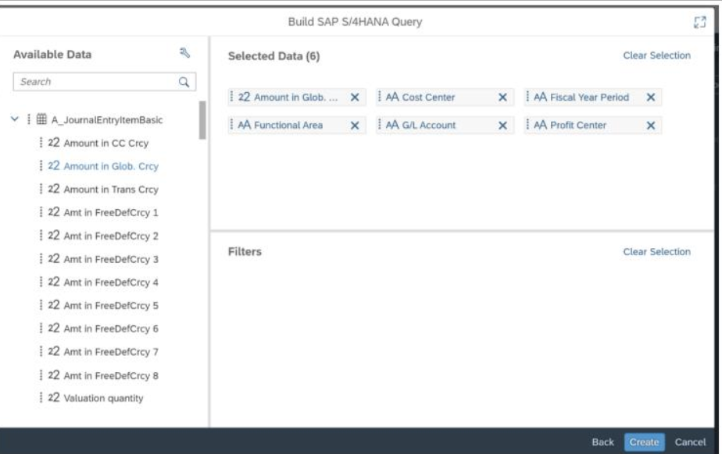Click drag handle of Amt in FreeDefCrcy 1
This screenshot has width=722, height=454.
pos(41,212)
